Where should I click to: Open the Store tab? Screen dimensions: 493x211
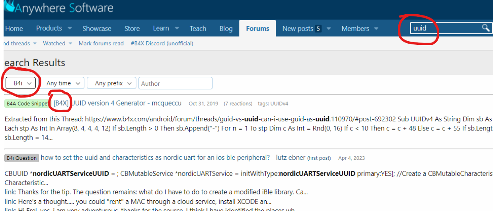tap(132, 29)
